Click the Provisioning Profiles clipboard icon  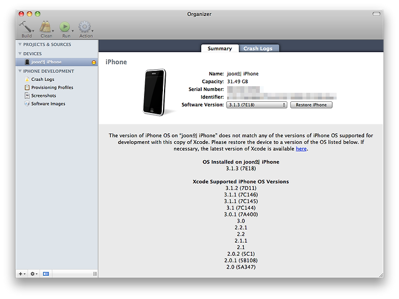(27, 87)
